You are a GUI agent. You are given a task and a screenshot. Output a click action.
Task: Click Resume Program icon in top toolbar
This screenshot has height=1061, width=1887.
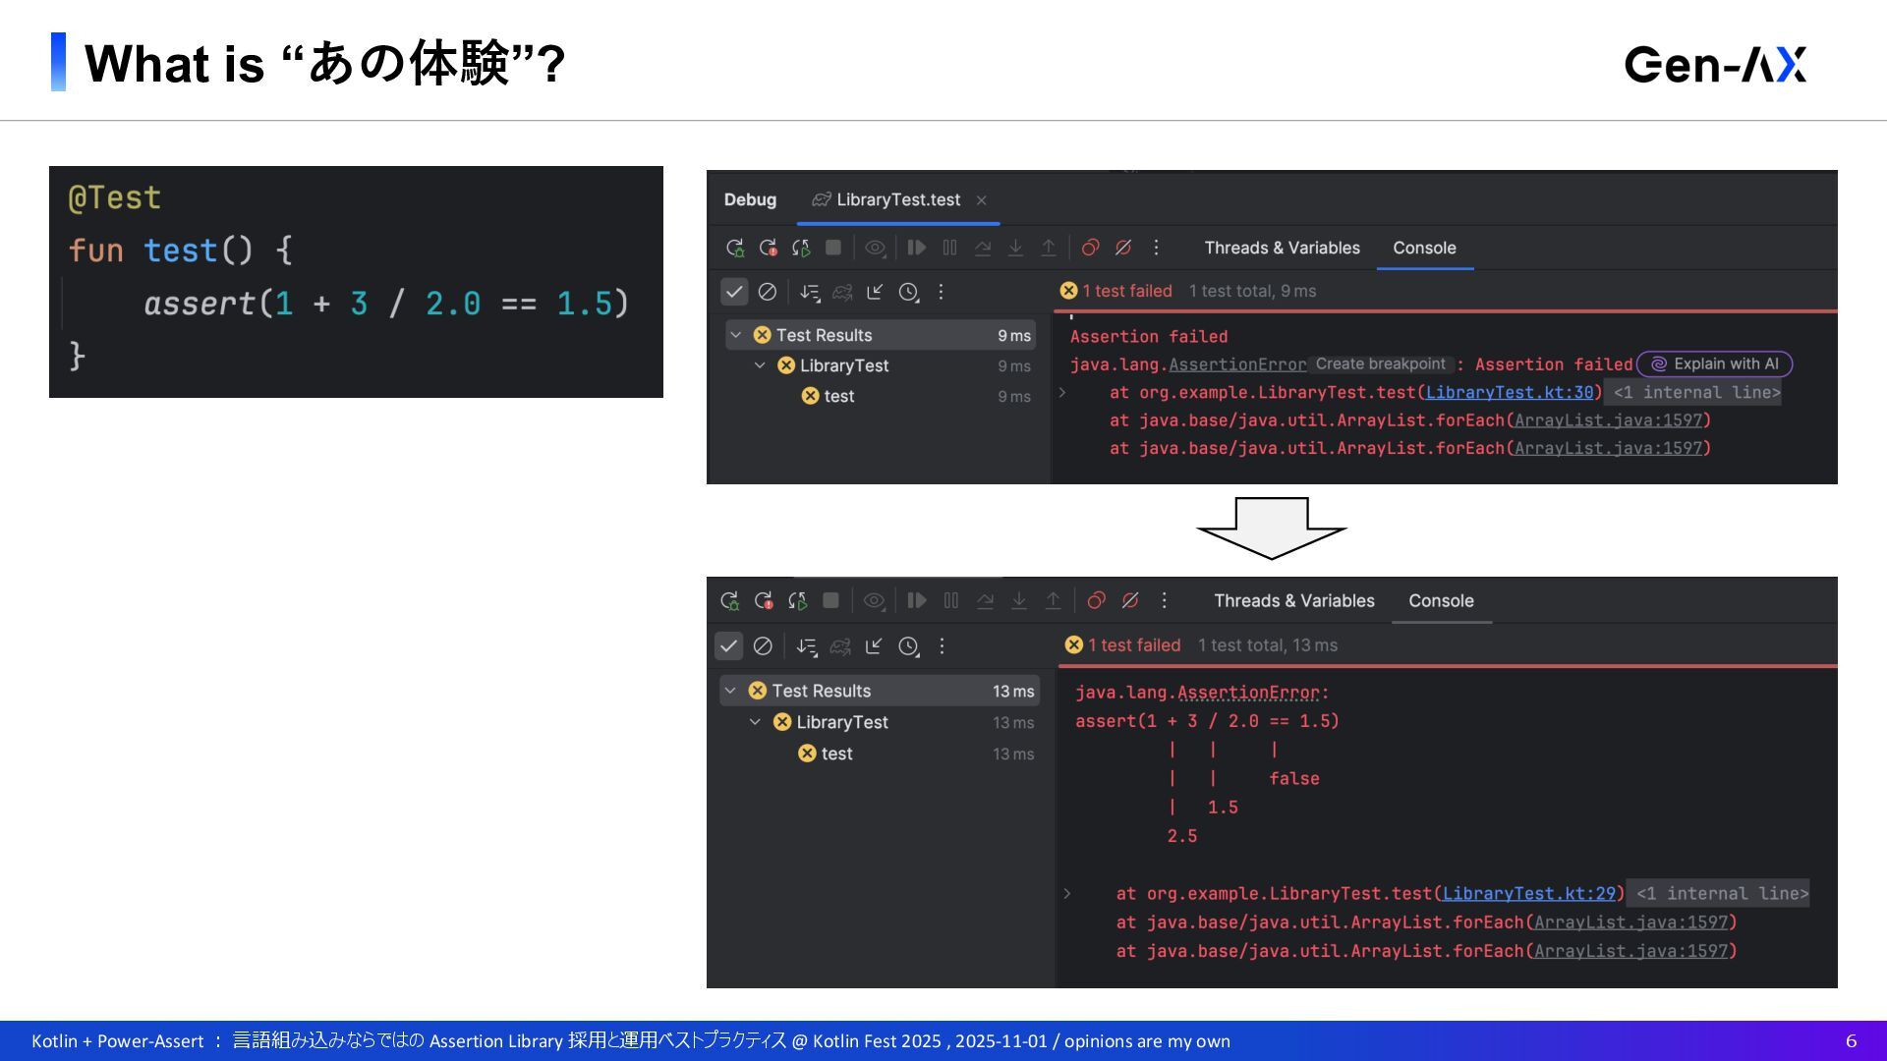[x=916, y=248]
